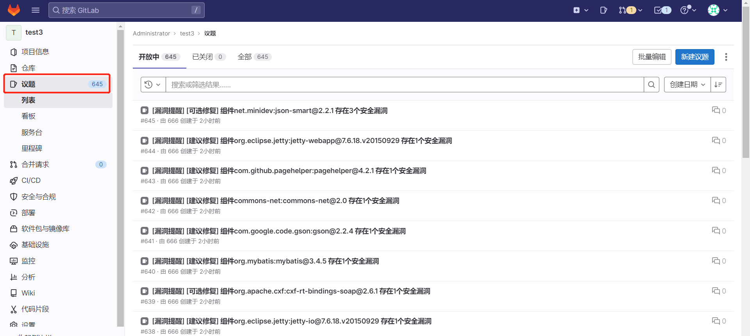
Task: Expand the recent searches history dropdown
Action: (x=153, y=85)
